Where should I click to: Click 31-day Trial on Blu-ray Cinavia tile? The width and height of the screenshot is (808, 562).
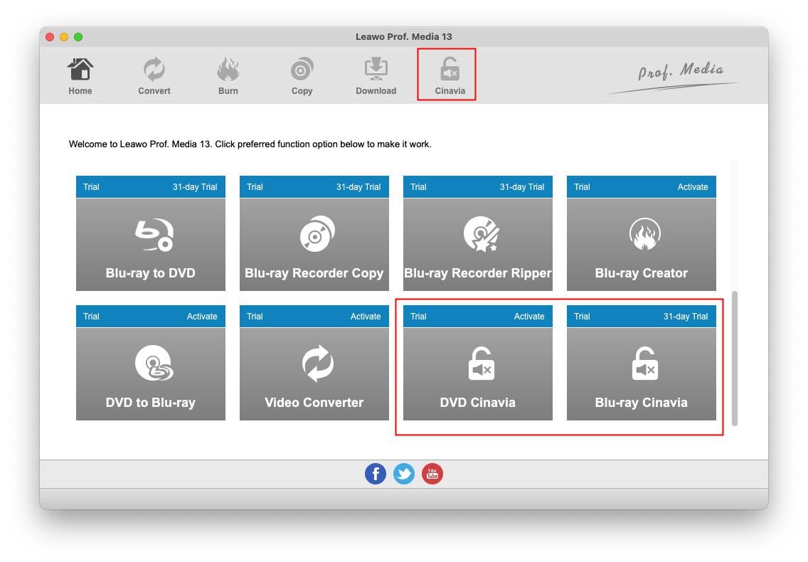[685, 317]
